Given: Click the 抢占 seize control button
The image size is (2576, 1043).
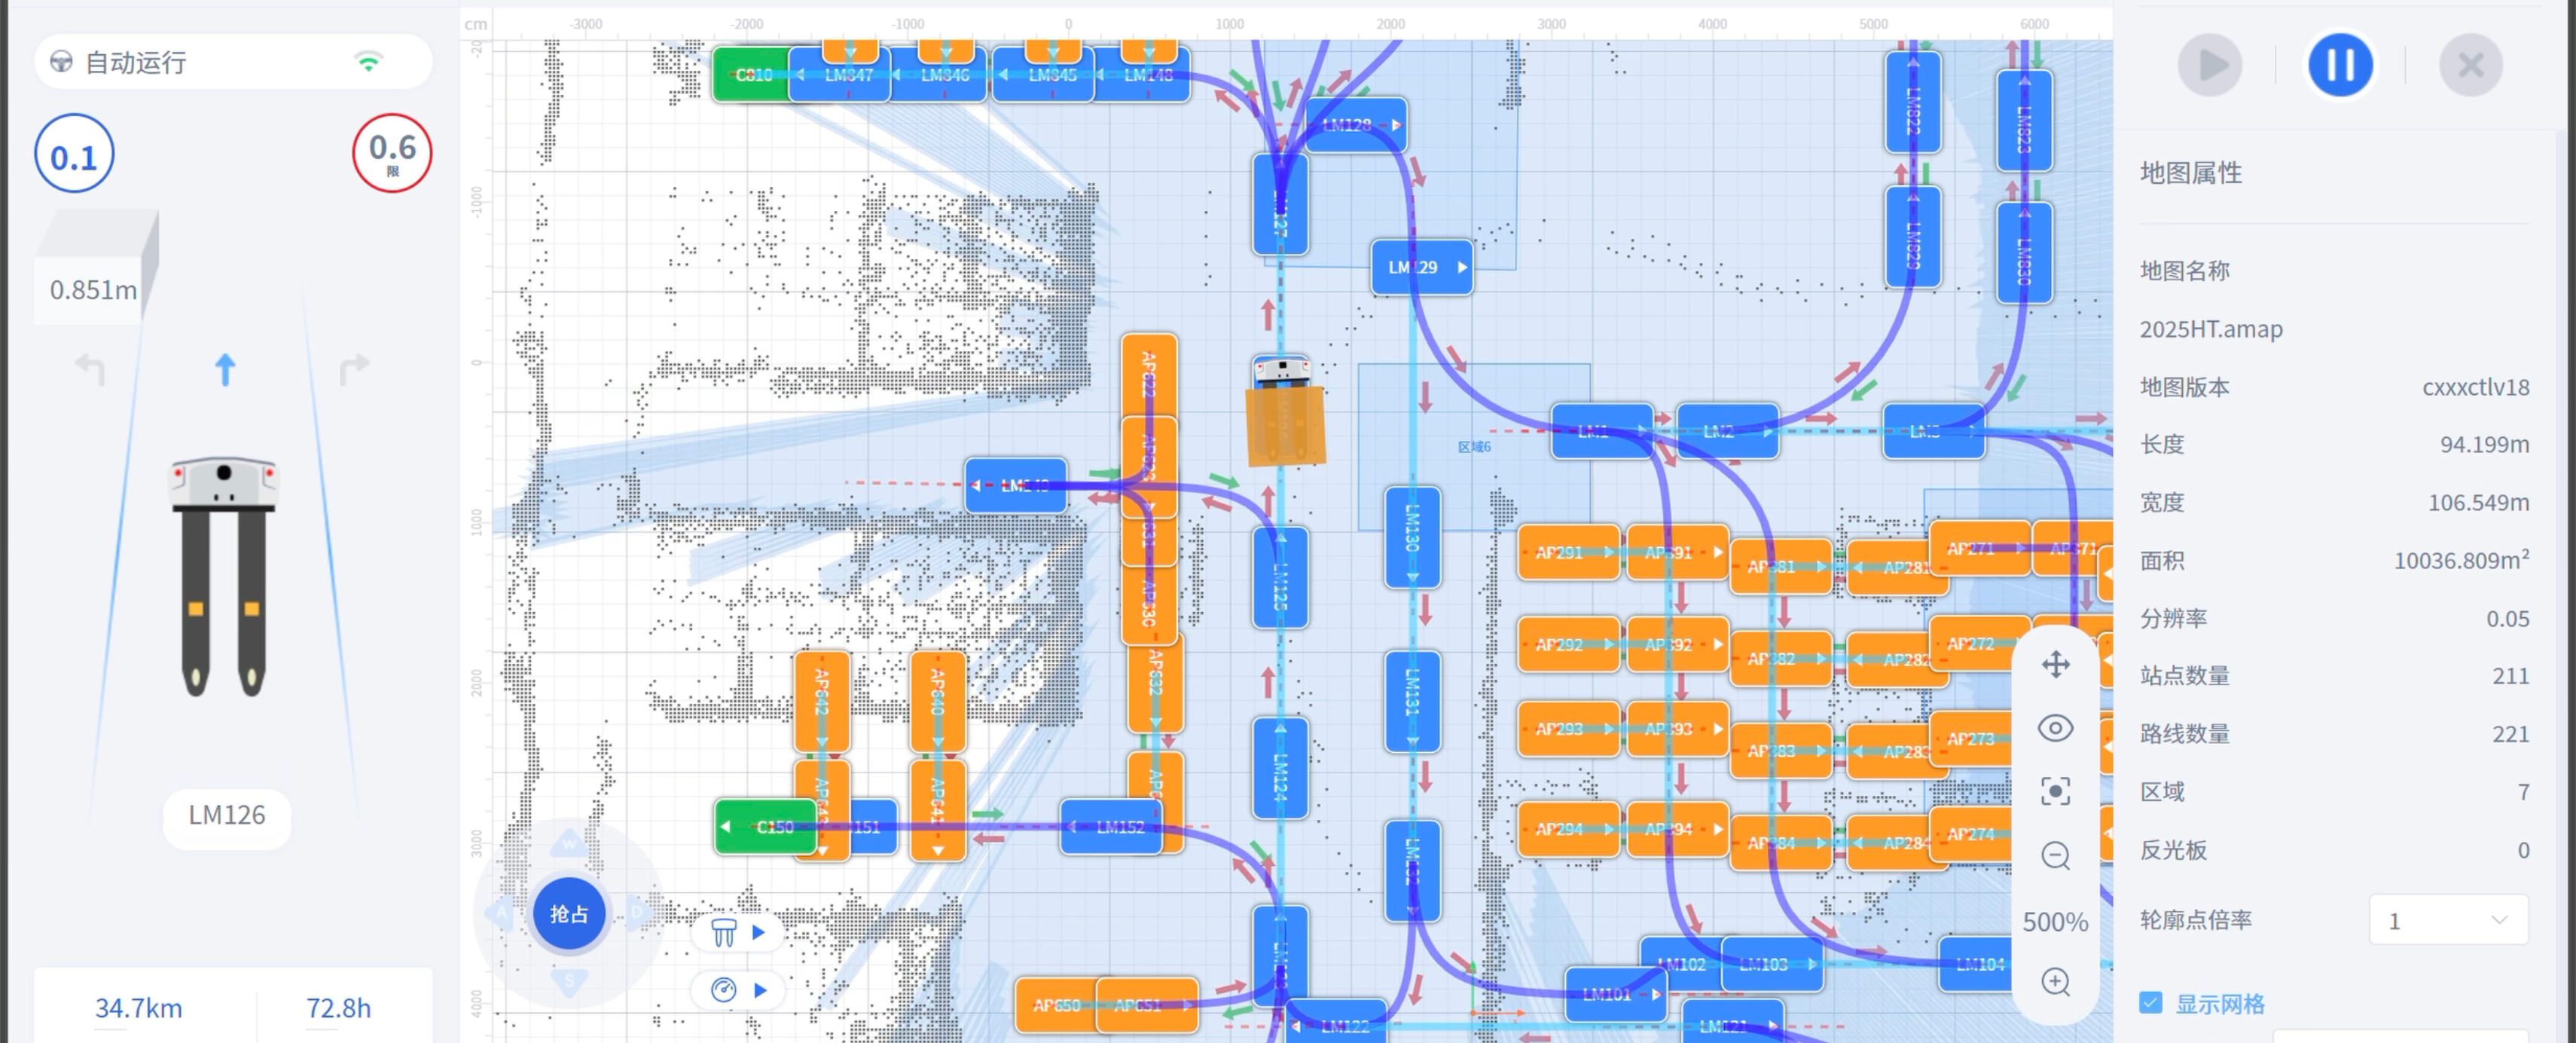Looking at the screenshot, I should pyautogui.click(x=569, y=914).
